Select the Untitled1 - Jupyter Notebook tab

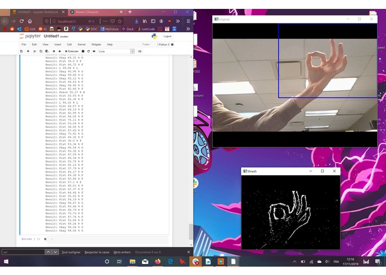point(39,12)
